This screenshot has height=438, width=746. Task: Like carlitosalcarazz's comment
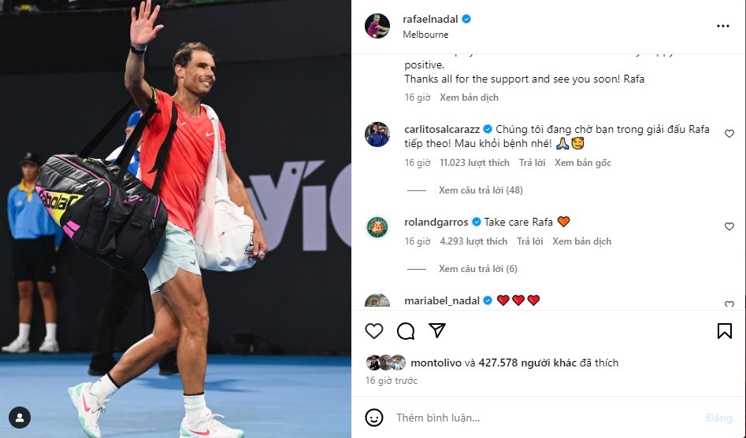click(x=729, y=134)
